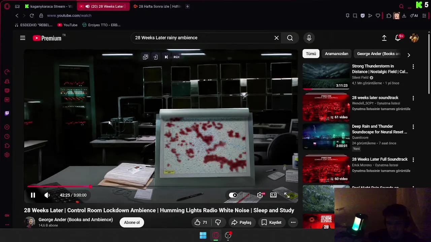Screen dimensions: 431x242
Task: Click the 'Abone ol' subscribe button
Action: (x=132, y=223)
